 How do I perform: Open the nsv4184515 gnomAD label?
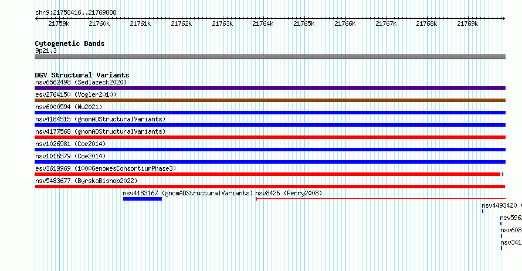point(100,119)
